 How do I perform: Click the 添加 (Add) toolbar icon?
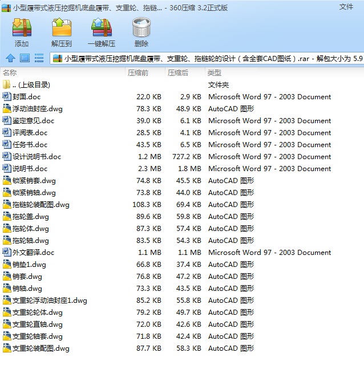(22, 28)
